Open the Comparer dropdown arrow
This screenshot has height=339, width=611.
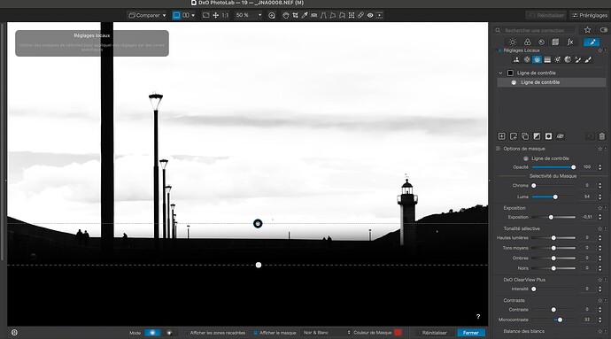(164, 15)
